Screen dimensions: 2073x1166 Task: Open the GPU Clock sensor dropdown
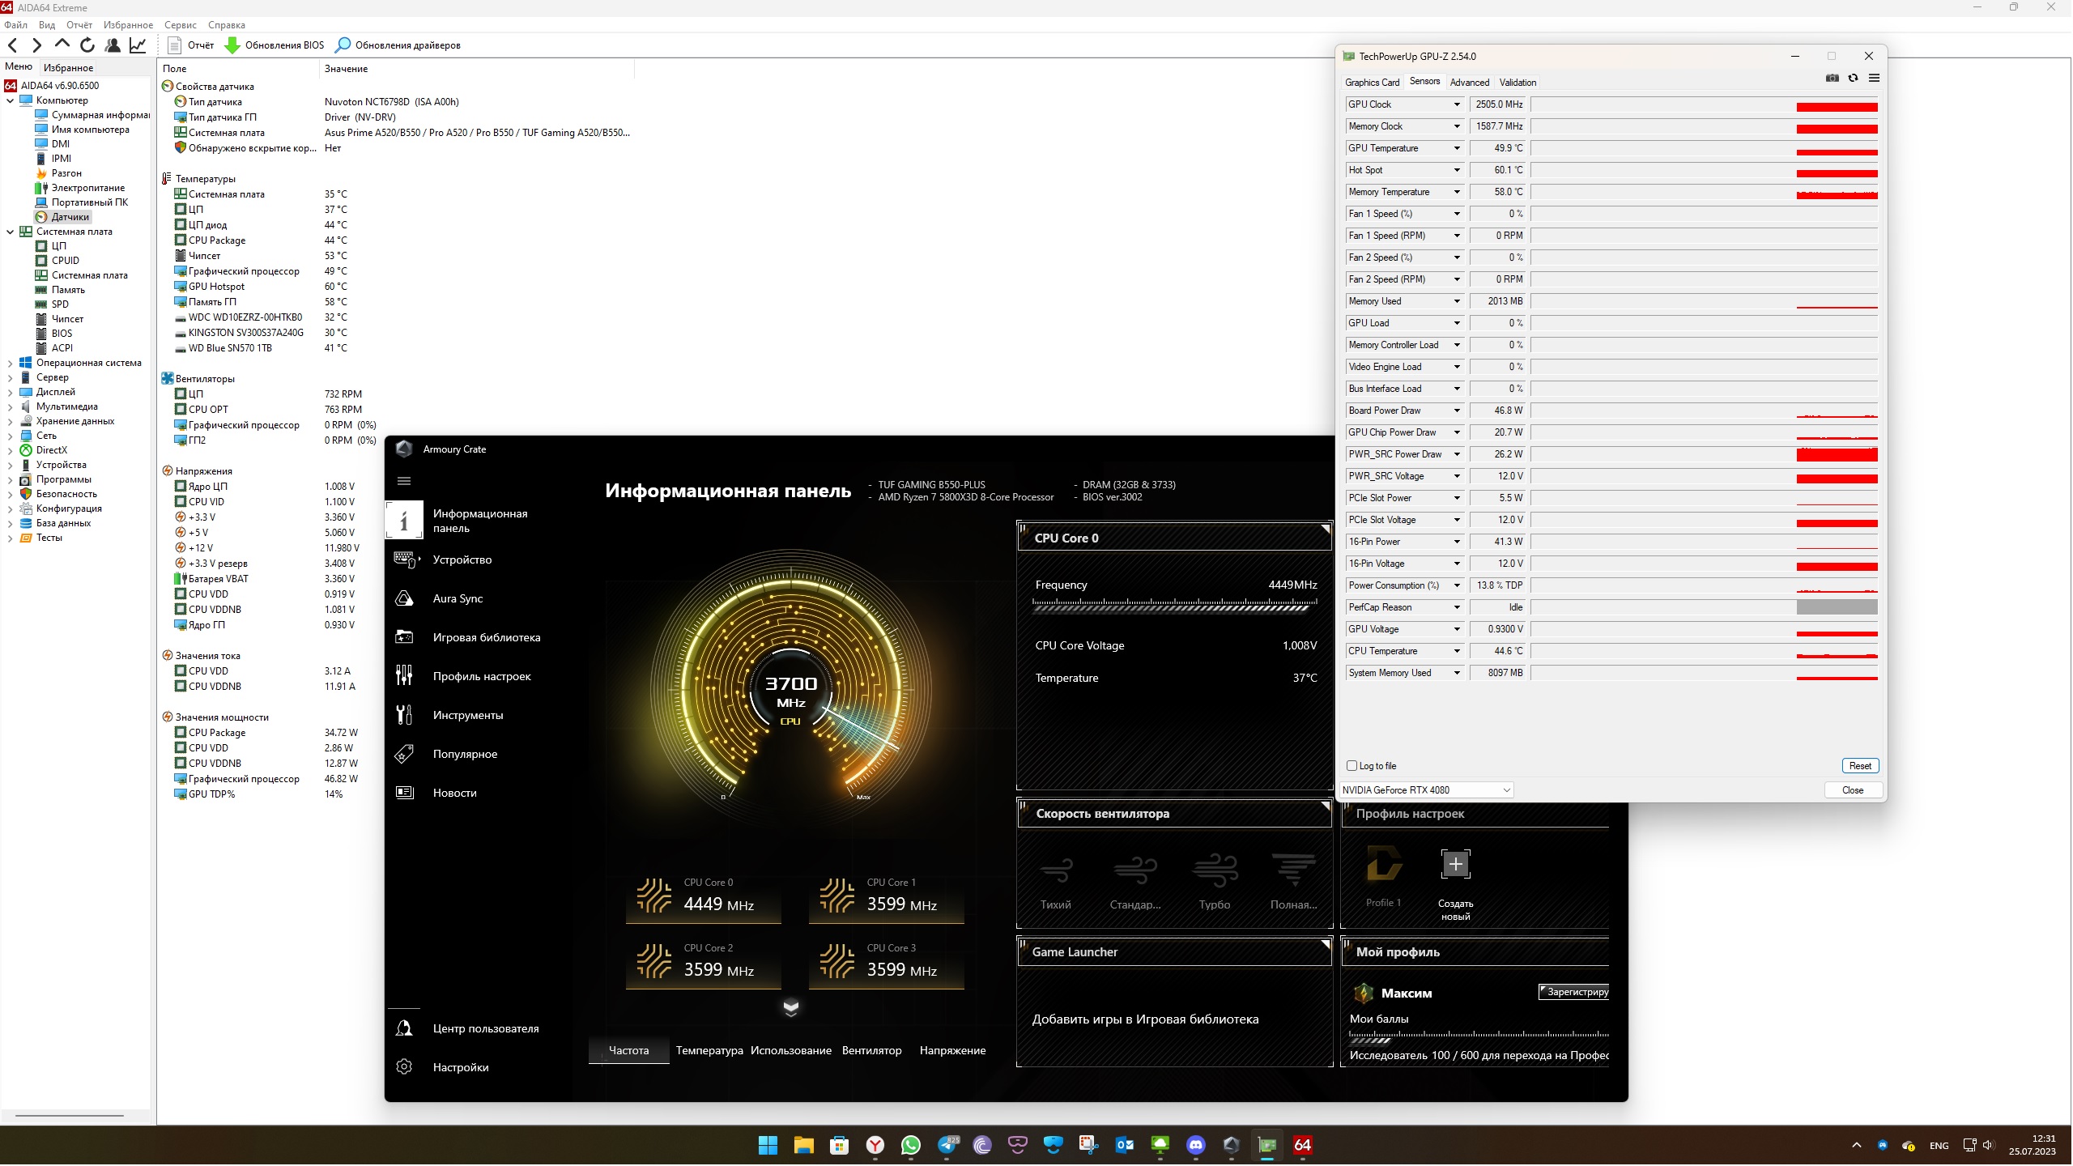click(x=1457, y=104)
